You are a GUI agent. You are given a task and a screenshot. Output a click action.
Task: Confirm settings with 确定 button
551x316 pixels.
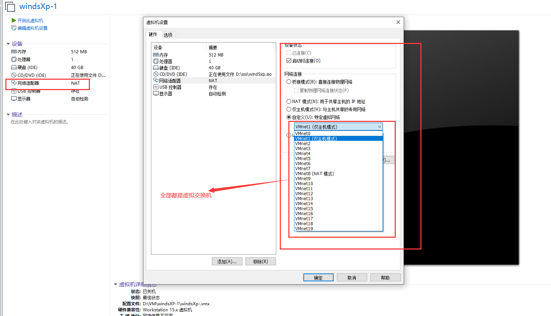(x=318, y=277)
